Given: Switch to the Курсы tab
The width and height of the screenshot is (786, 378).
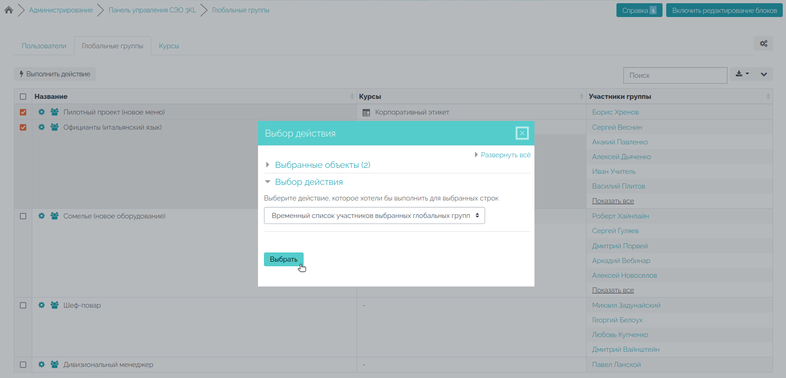Looking at the screenshot, I should (169, 46).
